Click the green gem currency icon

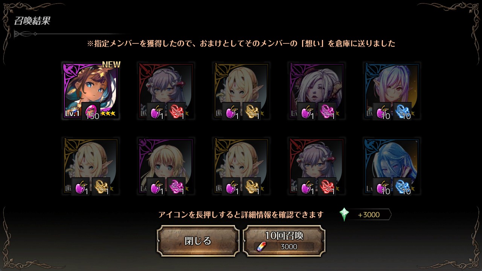click(x=344, y=215)
